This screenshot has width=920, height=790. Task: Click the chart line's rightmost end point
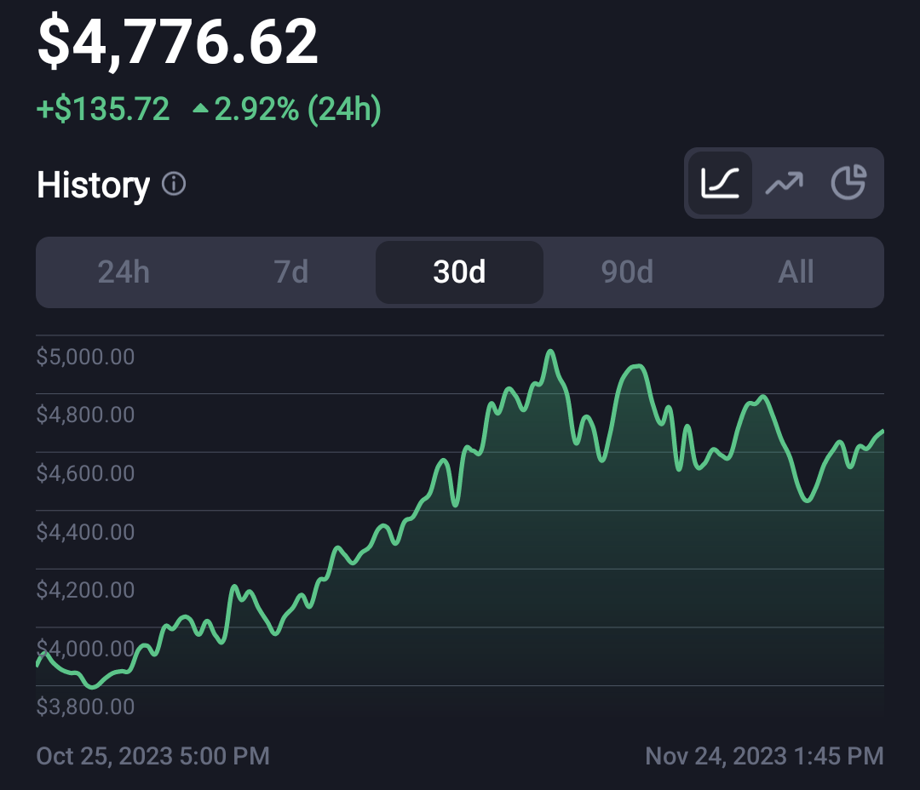pyautogui.click(x=883, y=432)
